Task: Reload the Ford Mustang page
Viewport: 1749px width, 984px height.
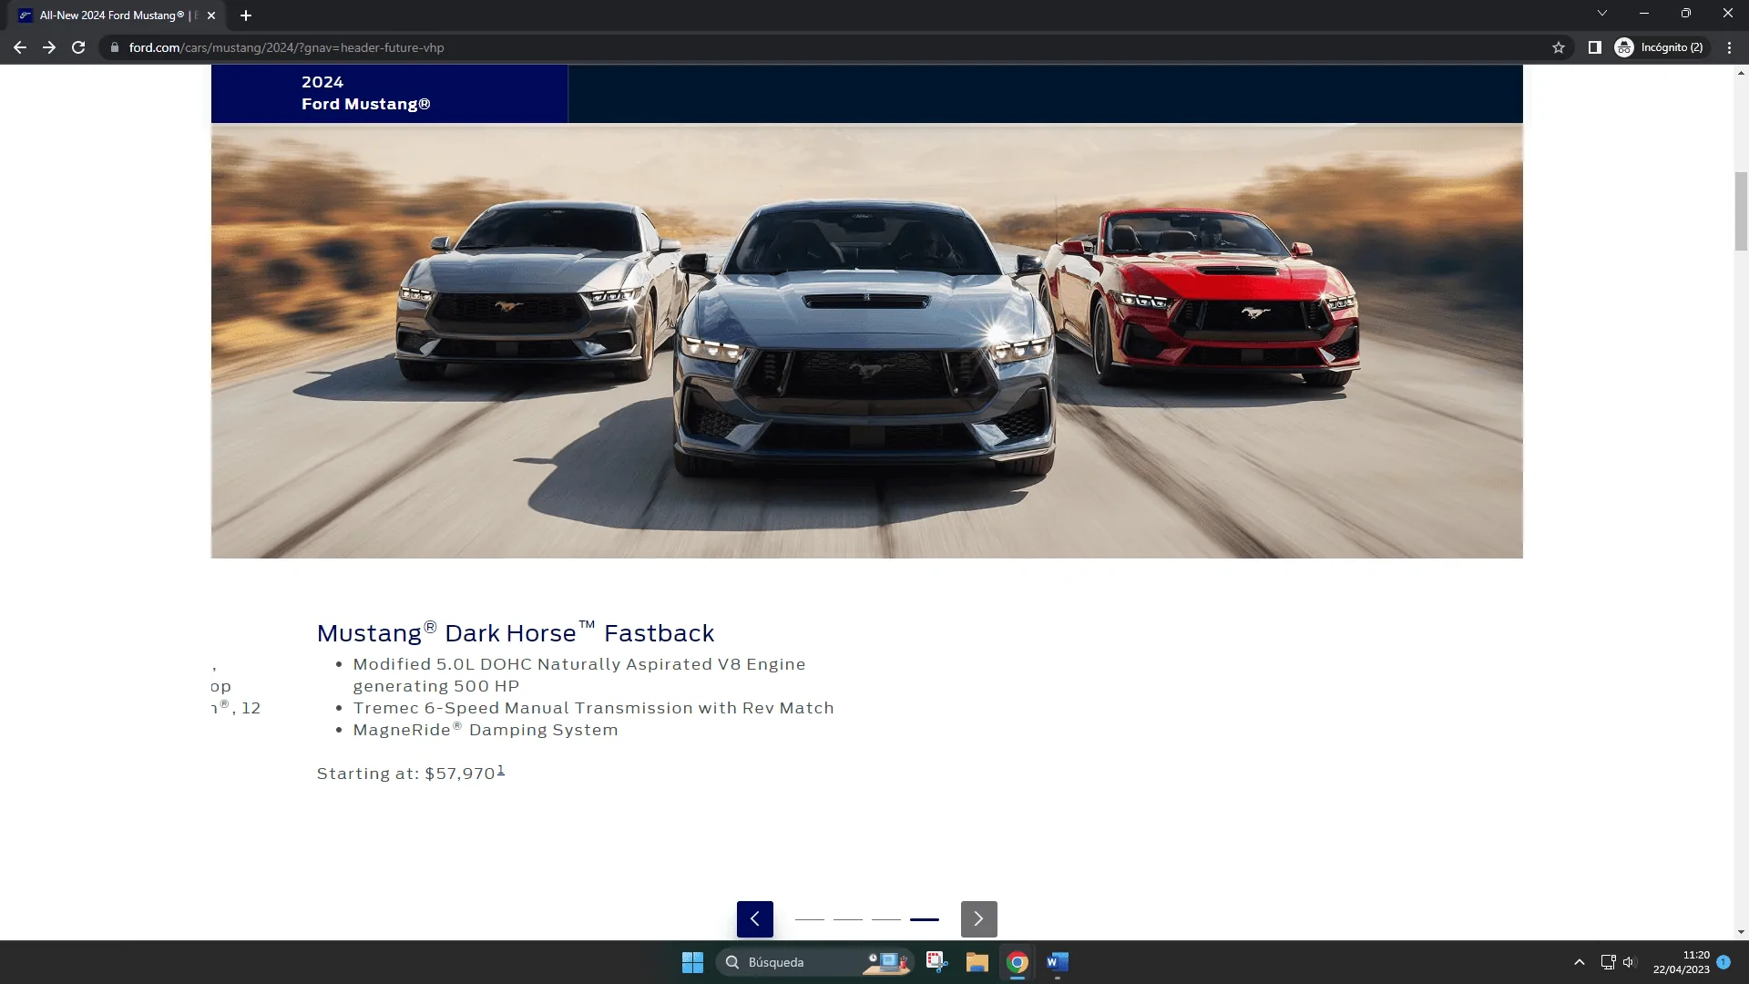Action: click(78, 47)
